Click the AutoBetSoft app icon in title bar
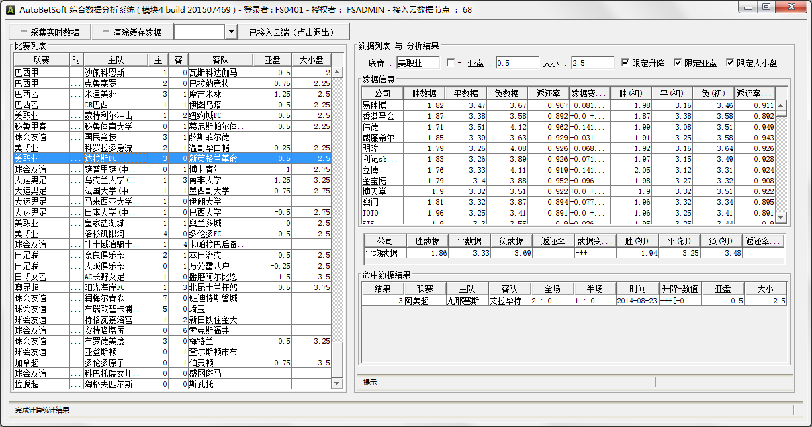 (9, 9)
